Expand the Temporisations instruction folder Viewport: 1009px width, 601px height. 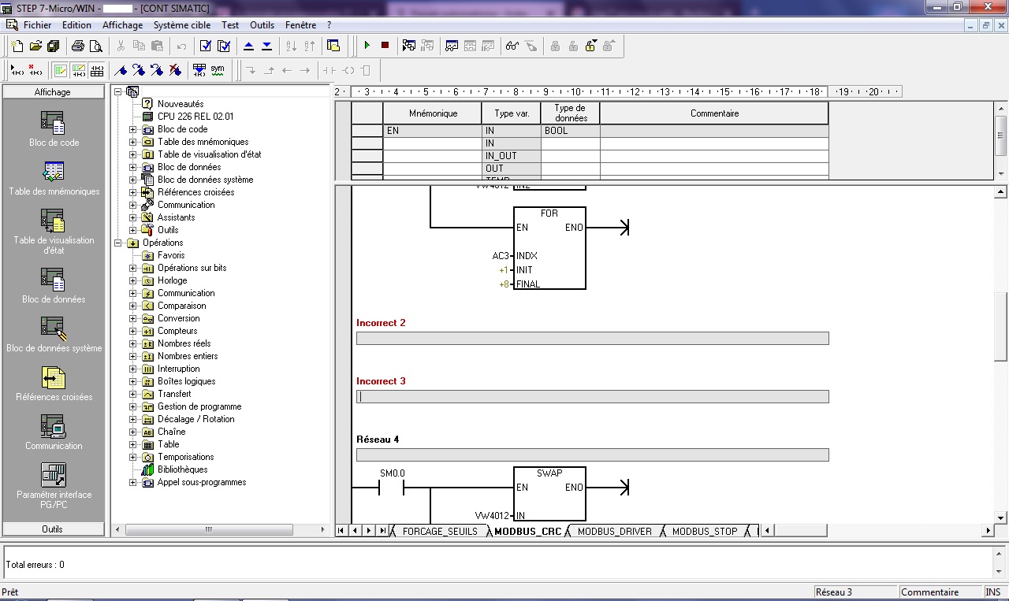tap(132, 457)
